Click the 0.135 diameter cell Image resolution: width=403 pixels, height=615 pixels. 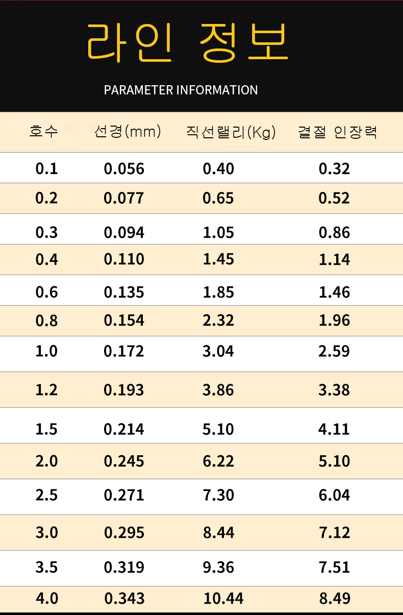(x=124, y=292)
